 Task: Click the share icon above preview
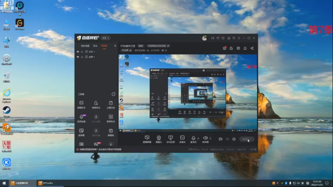click(252, 48)
